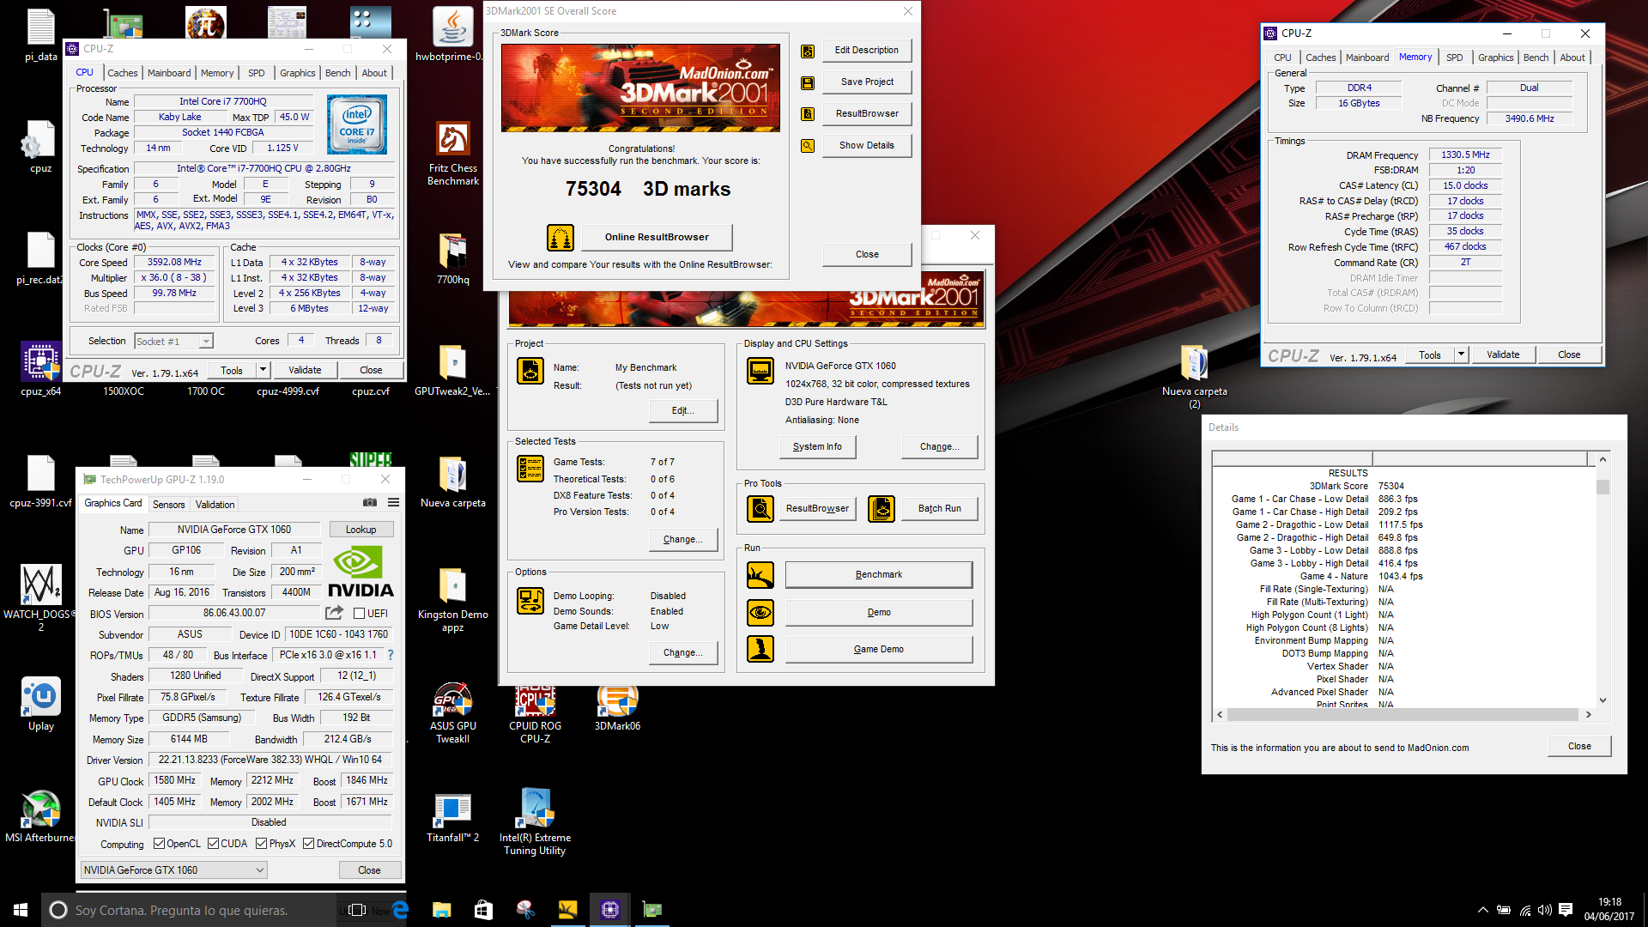This screenshot has height=927, width=1648.
Task: Toggle the PhysX checkbox in GPU-Z
Action: click(x=261, y=844)
